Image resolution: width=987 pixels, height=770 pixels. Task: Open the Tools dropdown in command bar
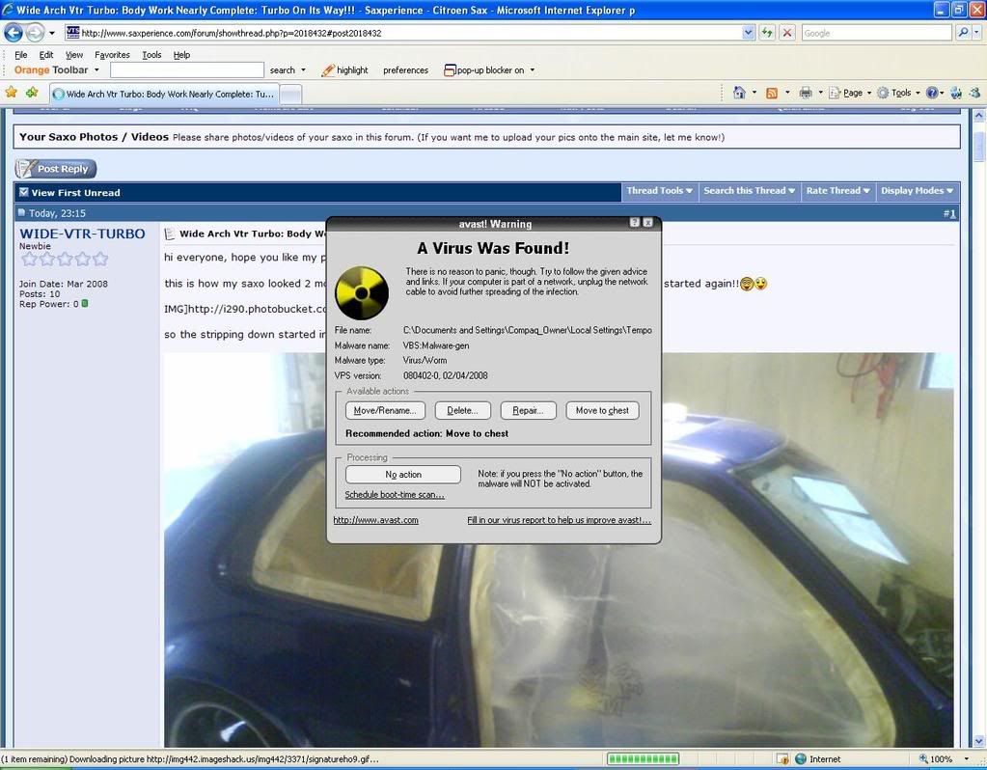click(x=899, y=94)
